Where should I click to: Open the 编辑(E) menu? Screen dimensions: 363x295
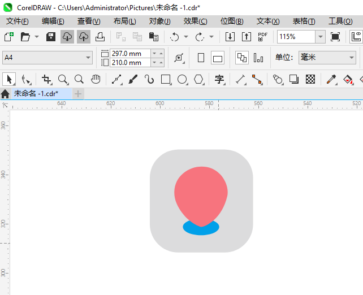click(53, 21)
